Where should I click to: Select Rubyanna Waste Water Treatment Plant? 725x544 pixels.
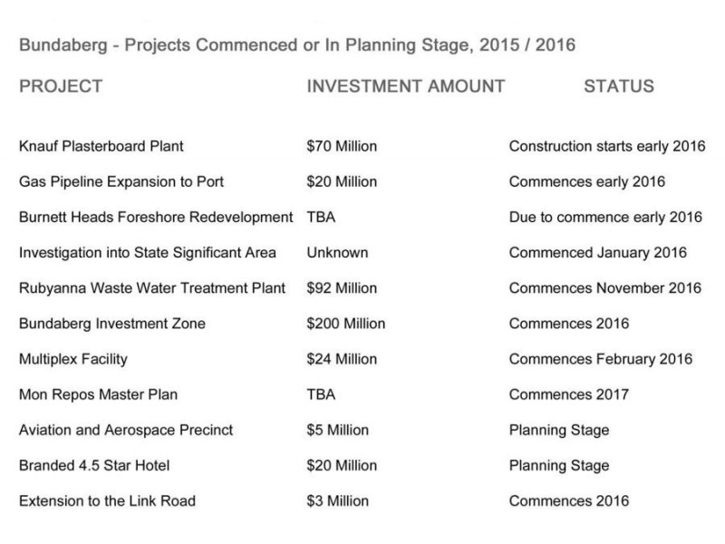[152, 288]
